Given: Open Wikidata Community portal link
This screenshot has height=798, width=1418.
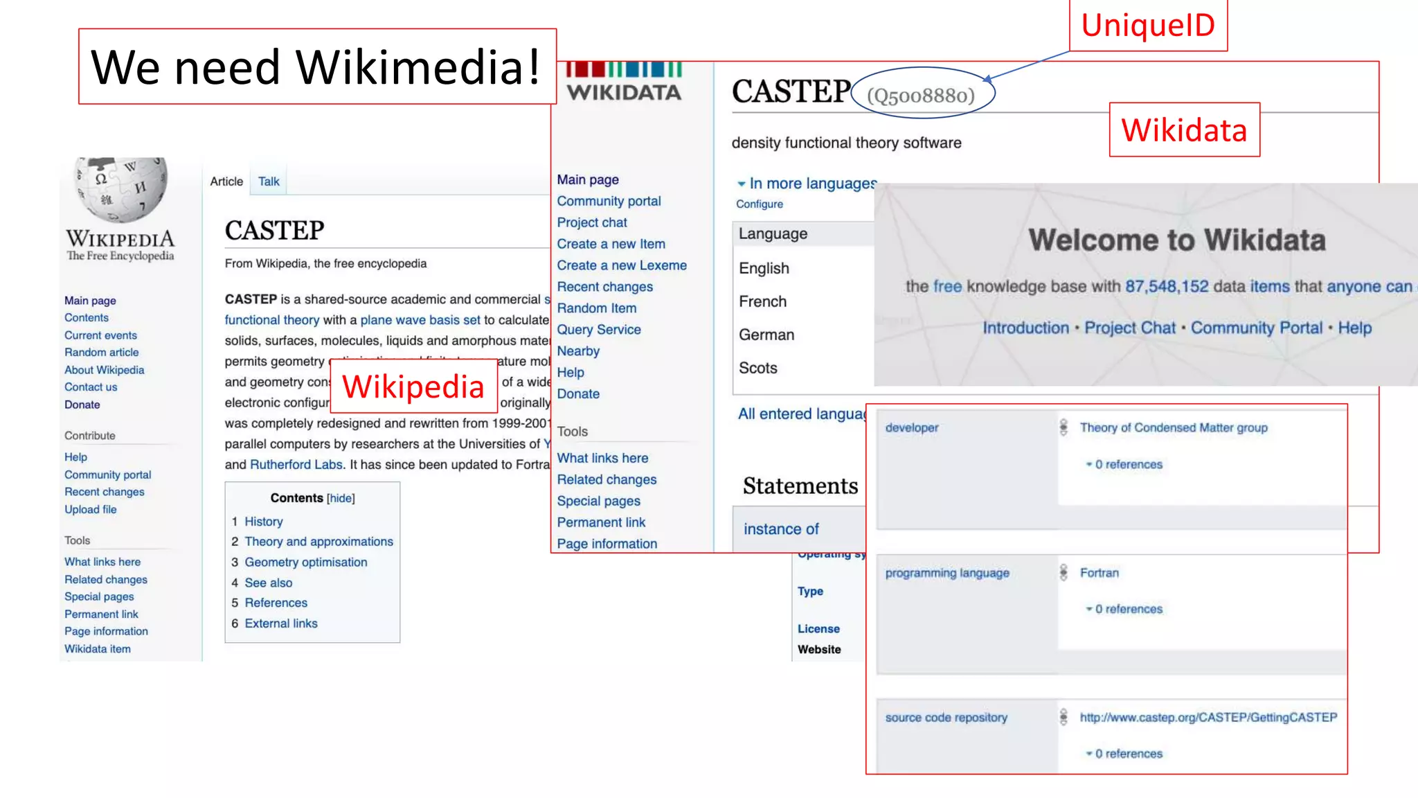Looking at the screenshot, I should (x=609, y=202).
